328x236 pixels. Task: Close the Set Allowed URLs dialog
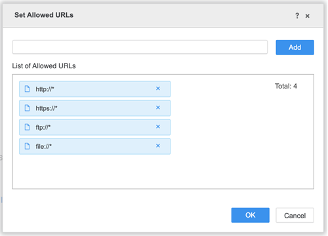click(308, 16)
